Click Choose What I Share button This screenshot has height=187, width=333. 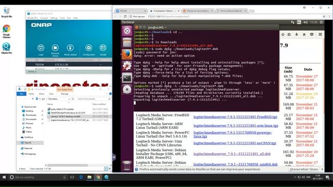(x=304, y=169)
